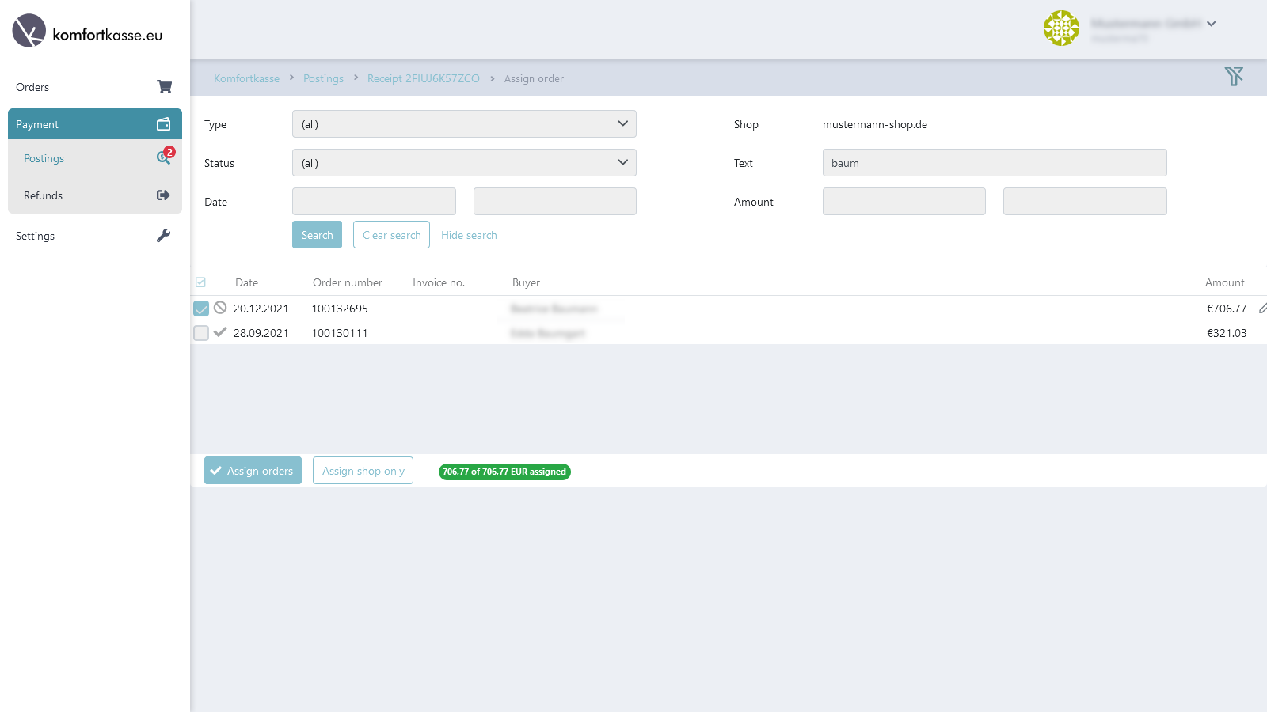Image resolution: width=1267 pixels, height=712 pixels.
Task: Open Orders via the shopping cart icon
Action: point(164,86)
